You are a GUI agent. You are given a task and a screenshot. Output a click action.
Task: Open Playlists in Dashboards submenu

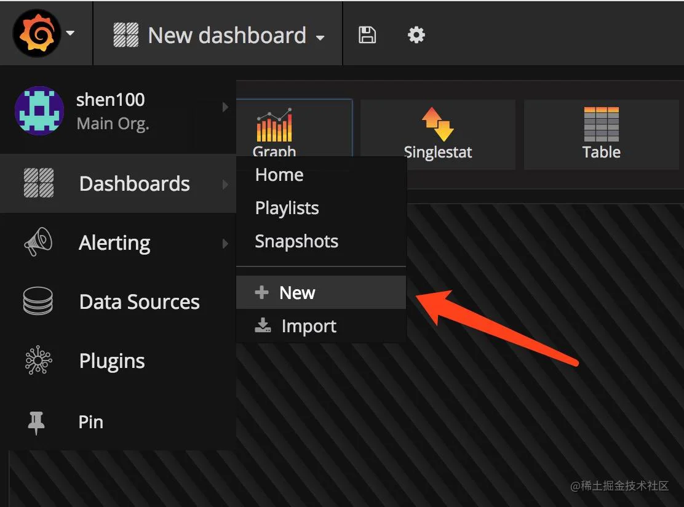point(287,208)
